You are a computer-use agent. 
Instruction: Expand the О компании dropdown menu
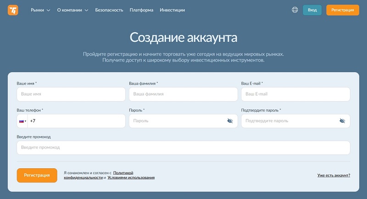[72, 10]
